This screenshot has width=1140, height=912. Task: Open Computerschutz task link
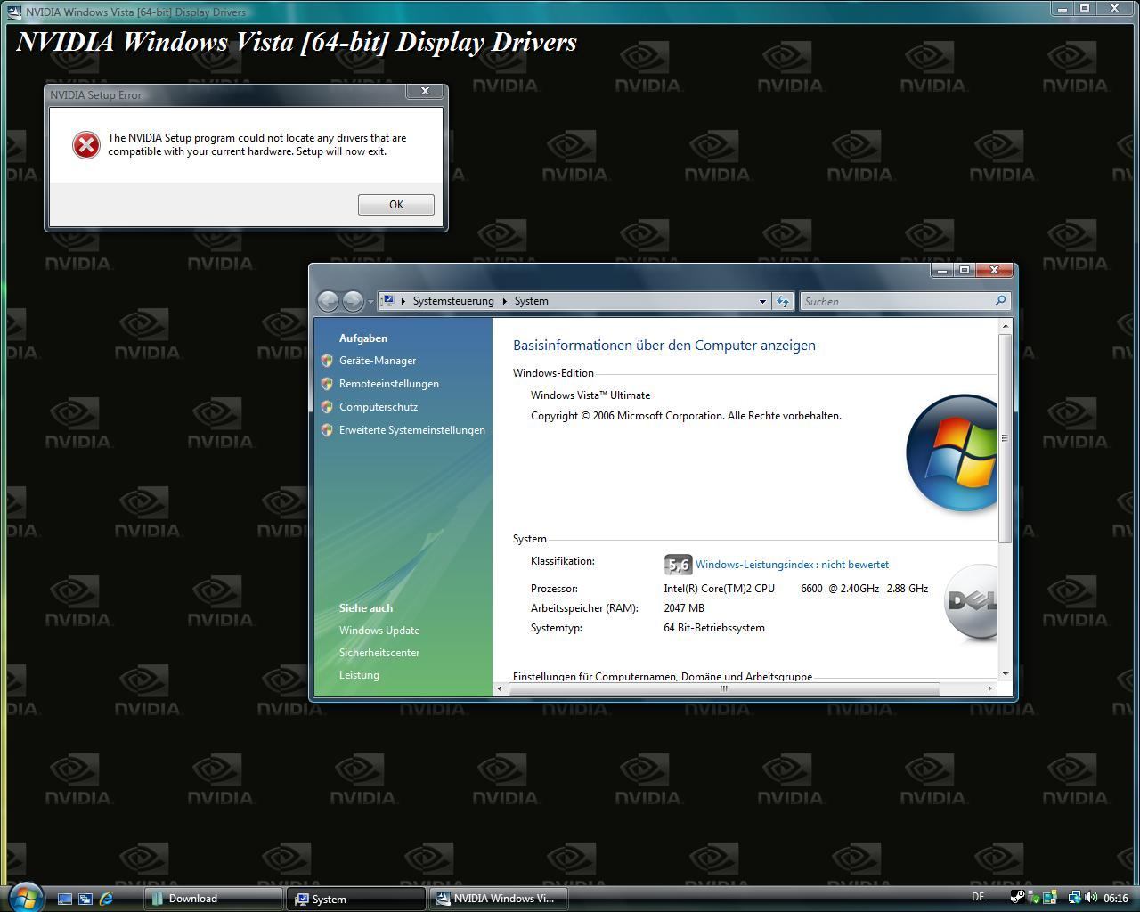[379, 407]
